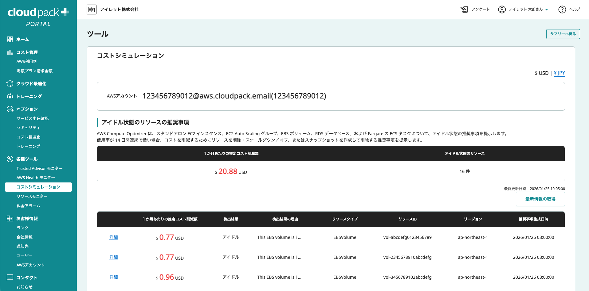Image resolution: width=589 pixels, height=291 pixels.
Task: Switch currency display to JPY
Action: coord(559,73)
